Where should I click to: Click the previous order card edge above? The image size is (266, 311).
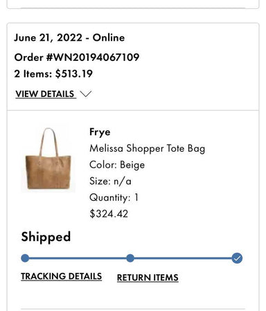coord(133,4)
